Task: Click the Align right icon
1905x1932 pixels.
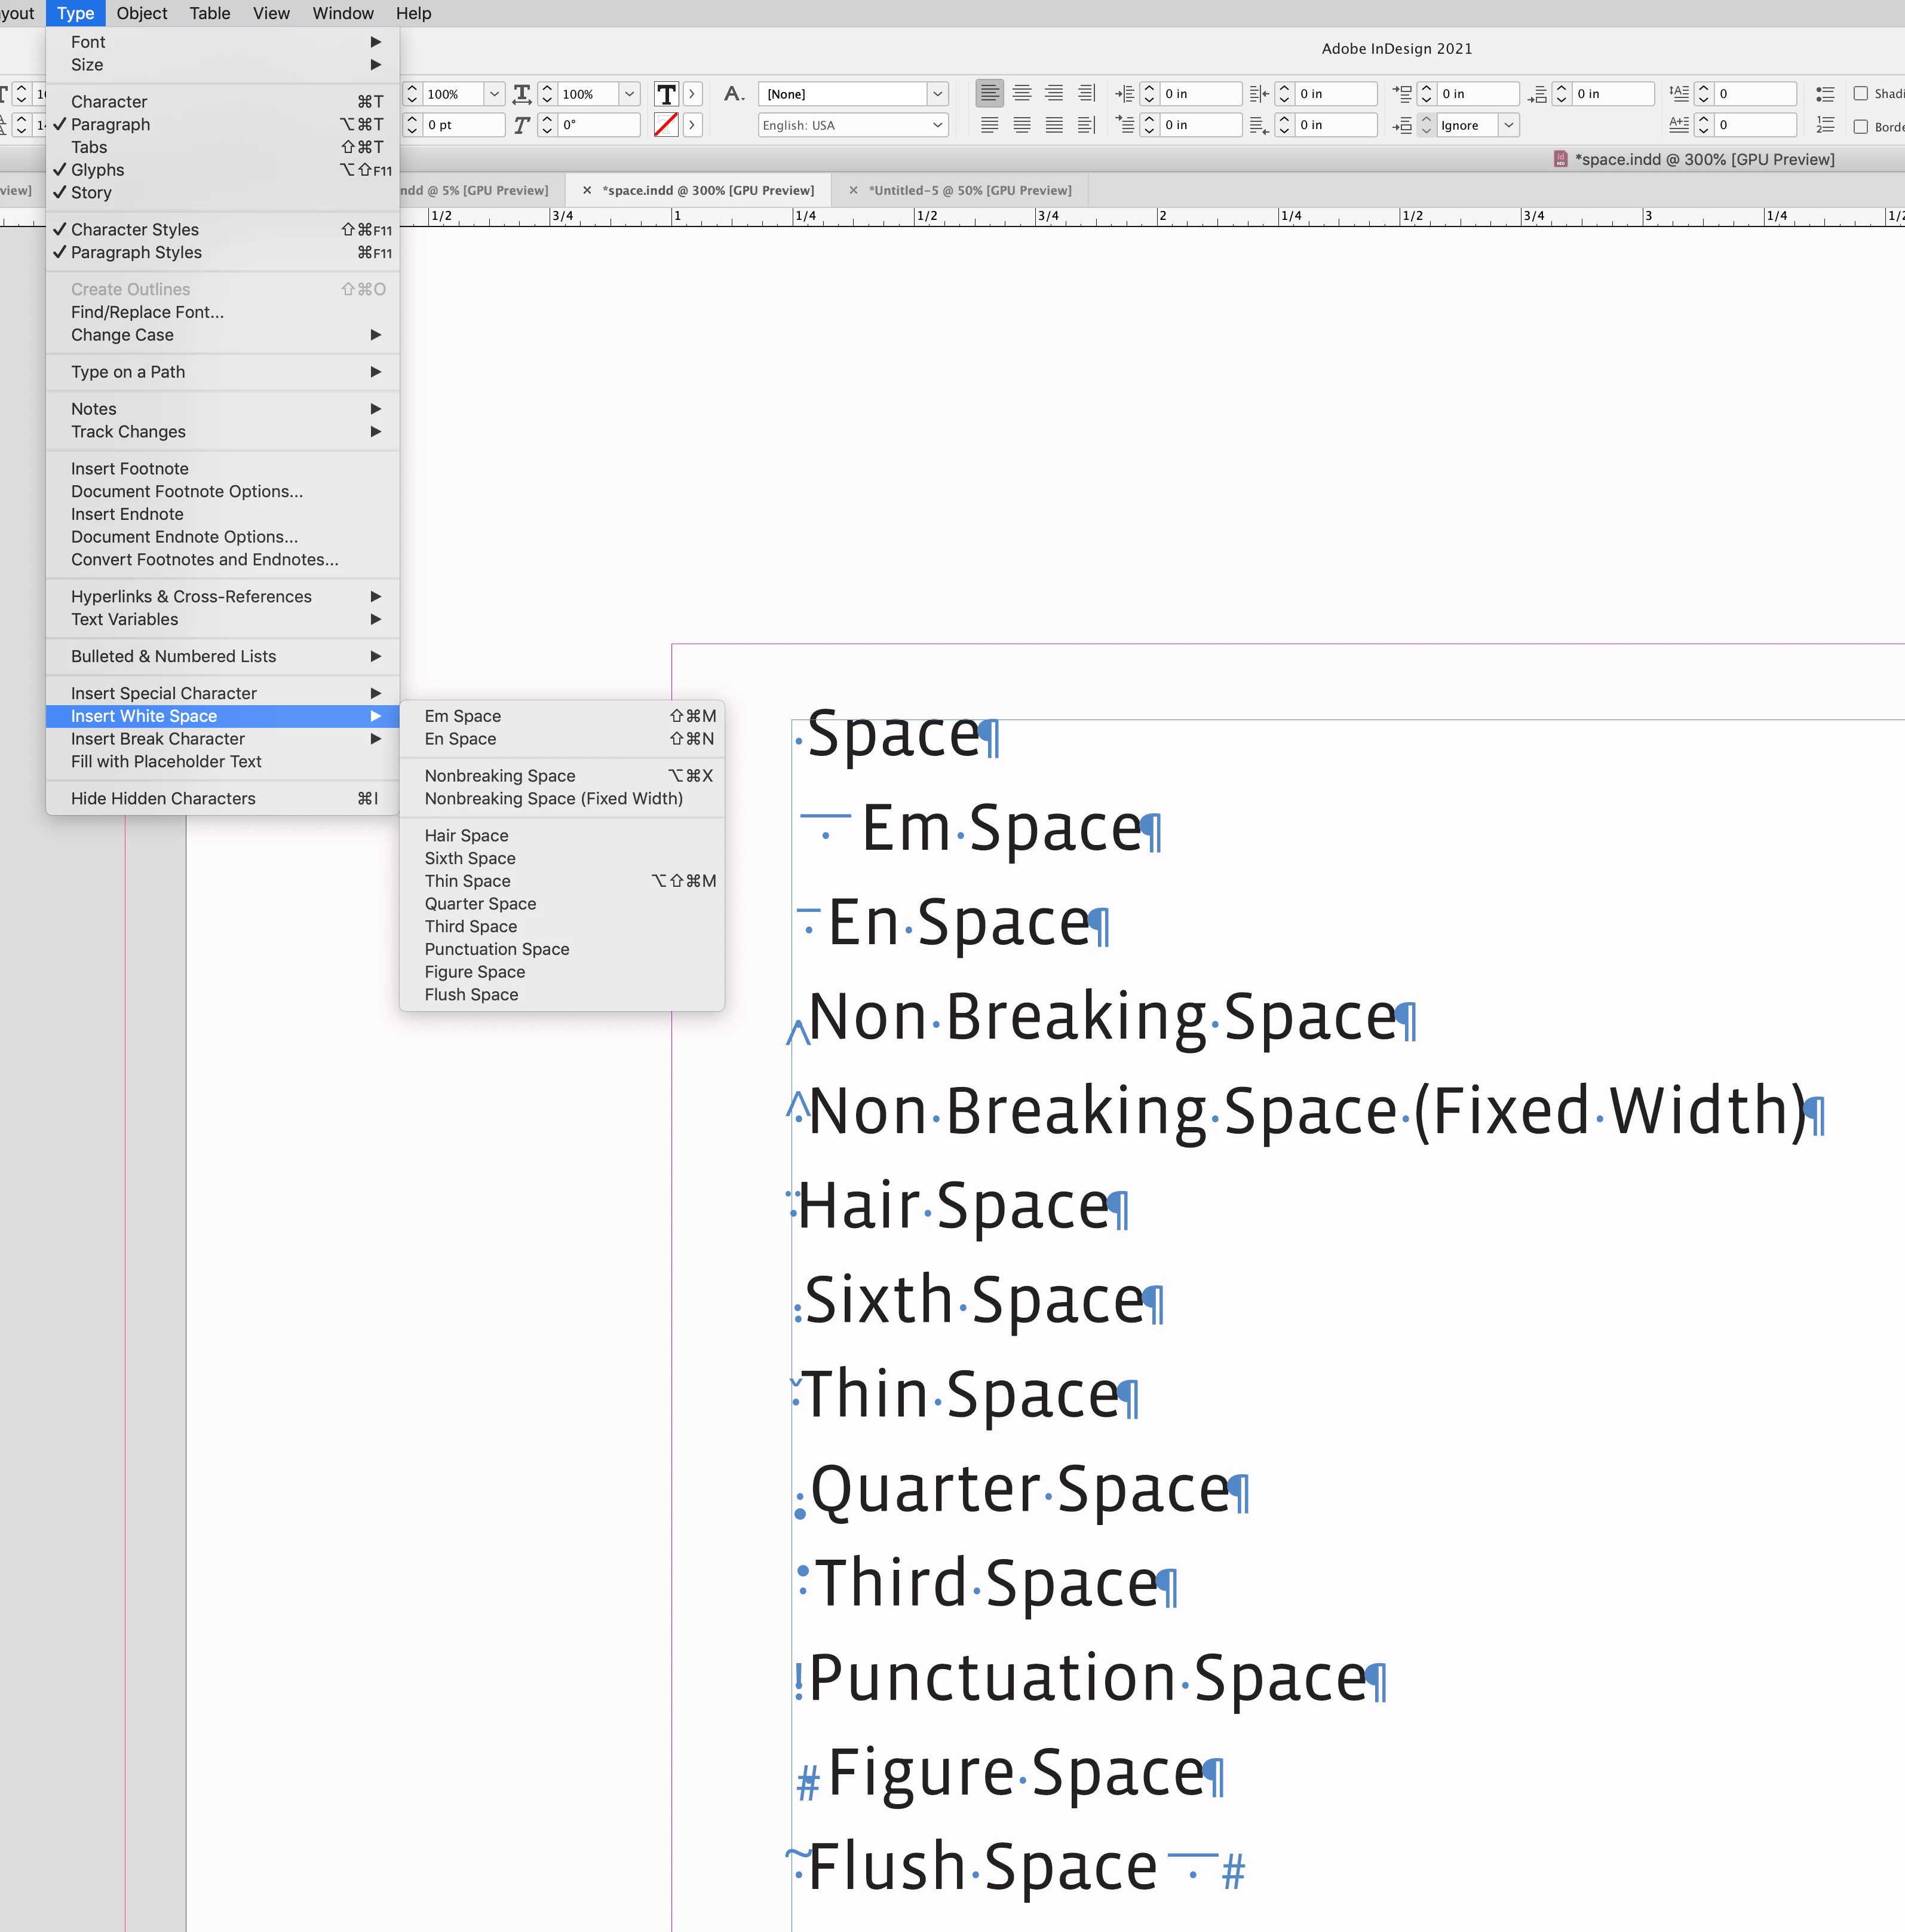Action: [1053, 94]
